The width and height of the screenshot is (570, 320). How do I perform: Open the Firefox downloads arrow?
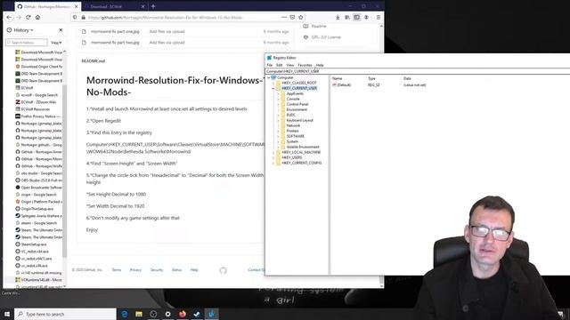pyautogui.click(x=338, y=18)
